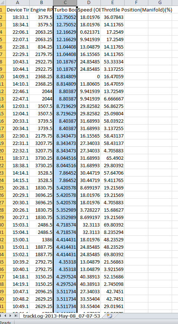Screen dimensions: 178x324
Task: Select the cell with time 20:33.1
Action: point(17,121)
